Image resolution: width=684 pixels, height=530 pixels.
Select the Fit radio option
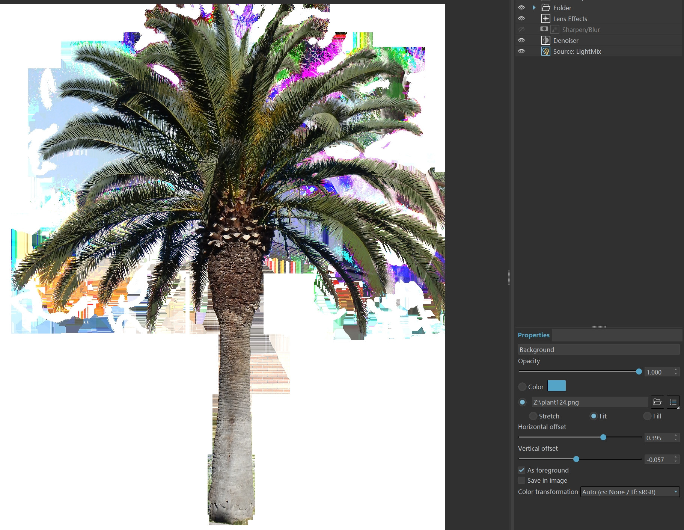[x=594, y=416]
